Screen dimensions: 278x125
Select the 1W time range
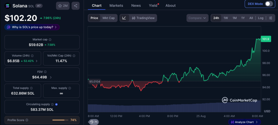226,18
